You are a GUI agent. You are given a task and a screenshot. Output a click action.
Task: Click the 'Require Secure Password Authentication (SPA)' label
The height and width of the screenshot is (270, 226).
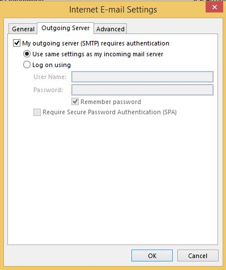(x=109, y=112)
